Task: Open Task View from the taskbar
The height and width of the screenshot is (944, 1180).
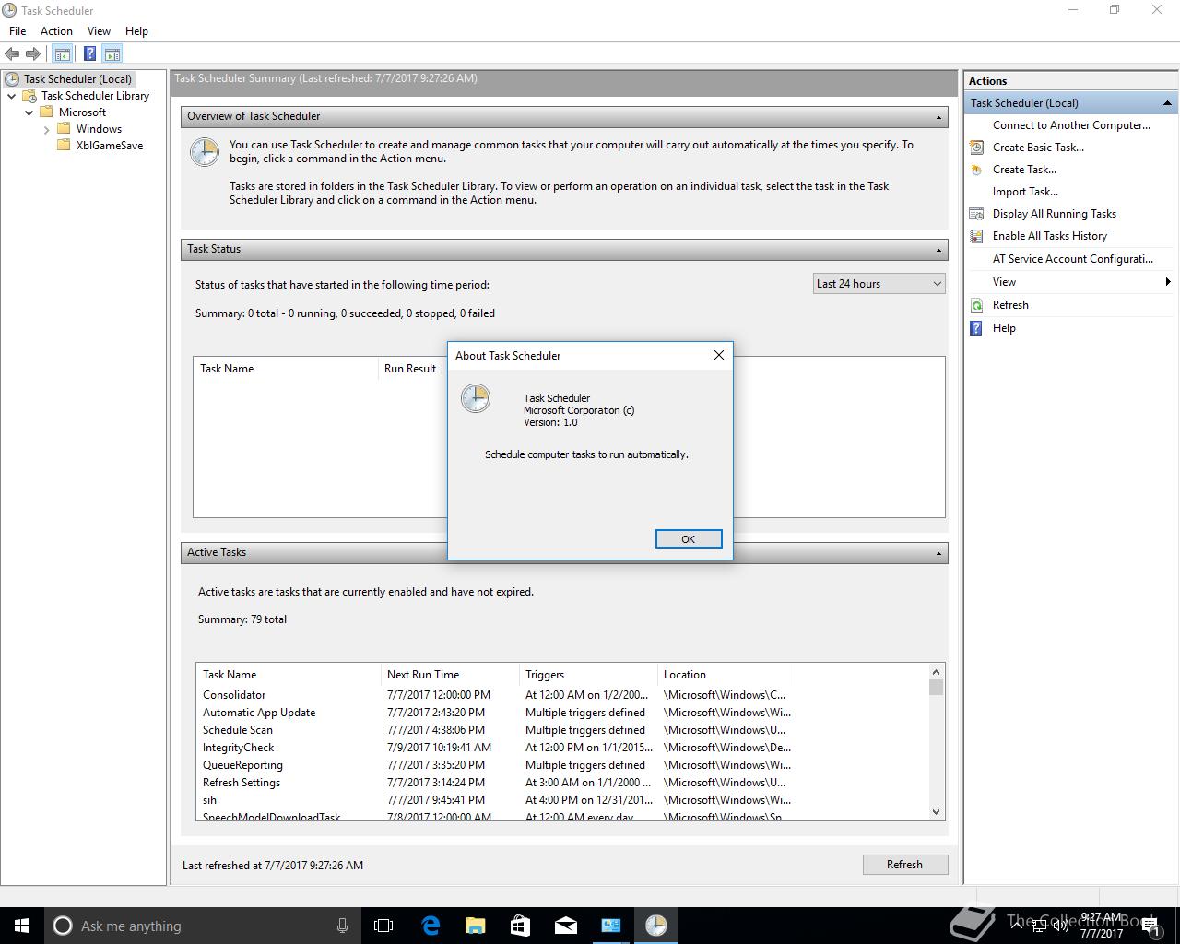Action: pyautogui.click(x=383, y=926)
